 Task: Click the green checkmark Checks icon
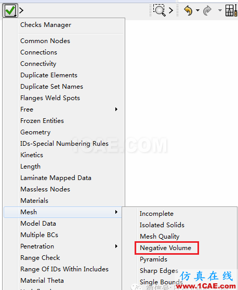[x=10, y=10]
